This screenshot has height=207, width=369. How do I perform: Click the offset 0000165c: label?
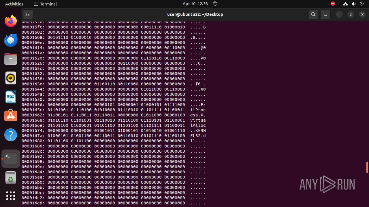click(x=33, y=110)
